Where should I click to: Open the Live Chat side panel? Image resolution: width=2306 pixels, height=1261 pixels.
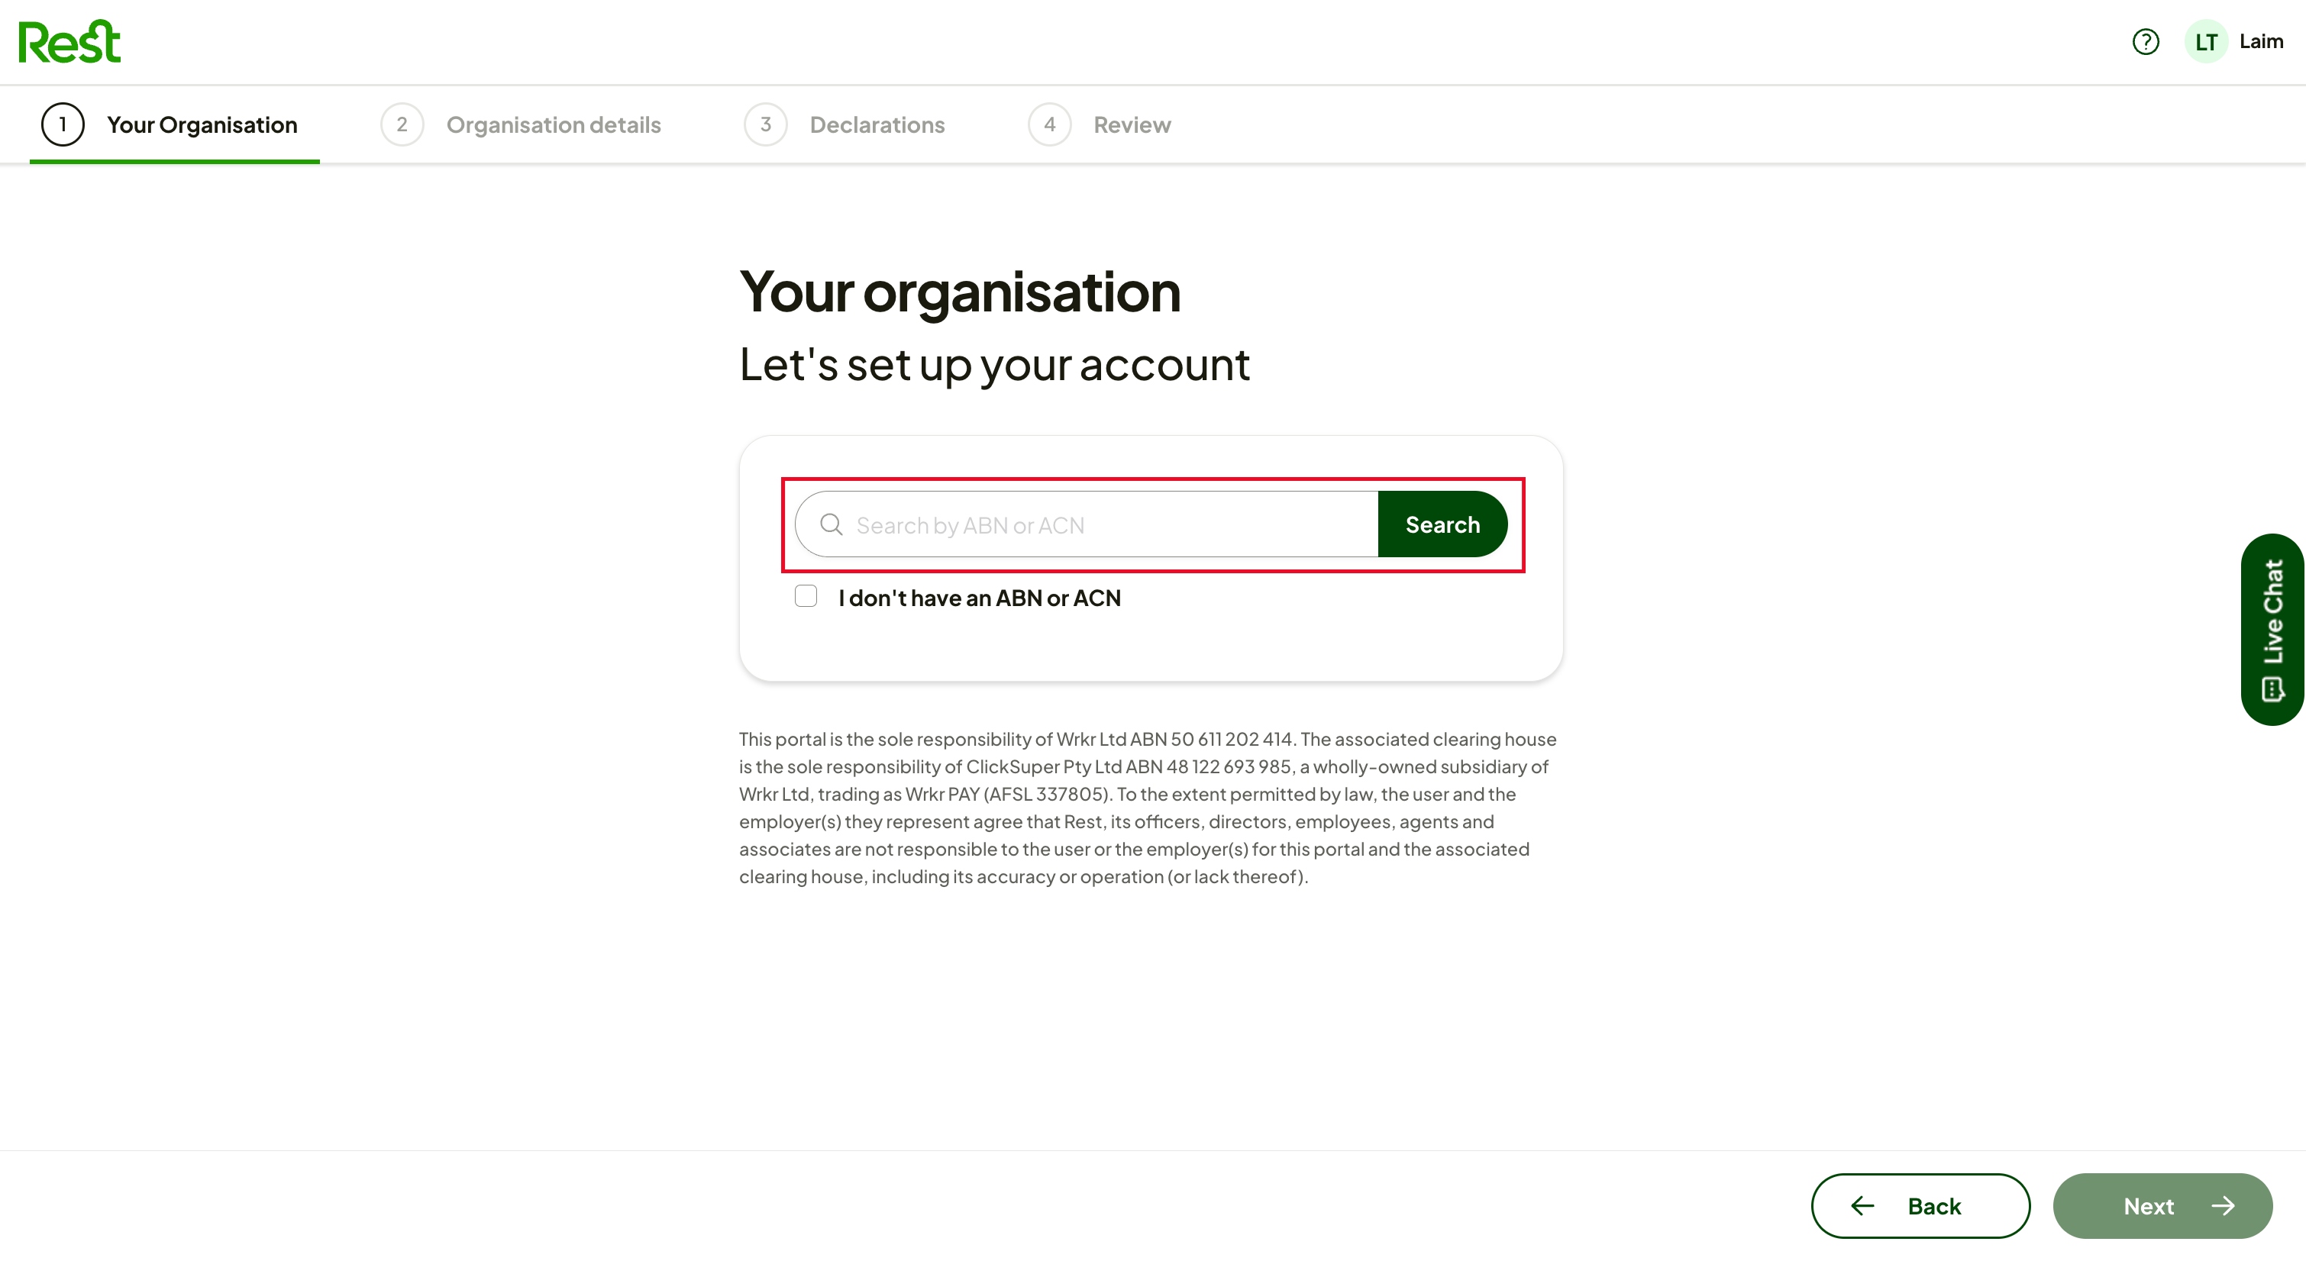pos(2273,629)
